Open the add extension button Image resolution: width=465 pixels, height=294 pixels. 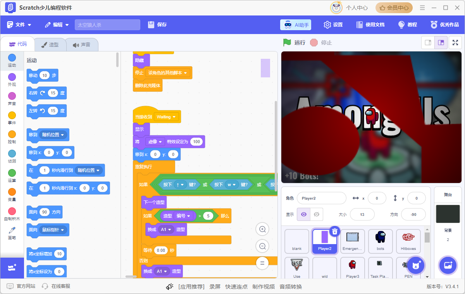(12, 268)
